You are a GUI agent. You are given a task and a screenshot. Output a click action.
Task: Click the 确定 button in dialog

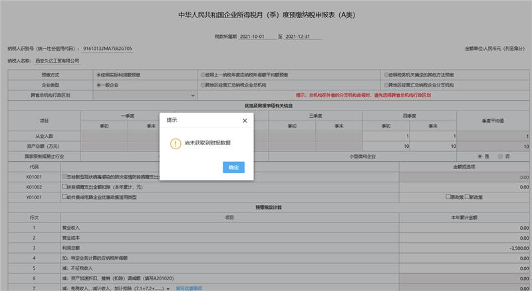(233, 167)
